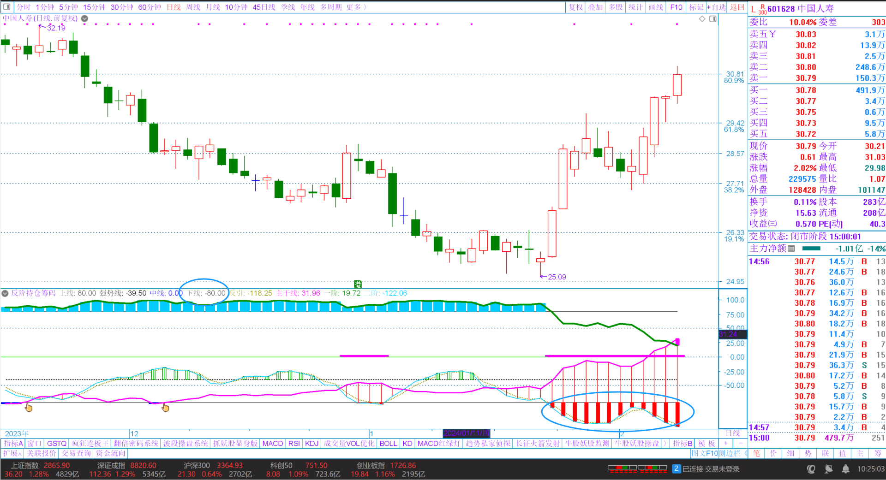Viewport: 886px width, 480px height.
Task: Click the L link icon before stock code
Action: [x=753, y=9]
